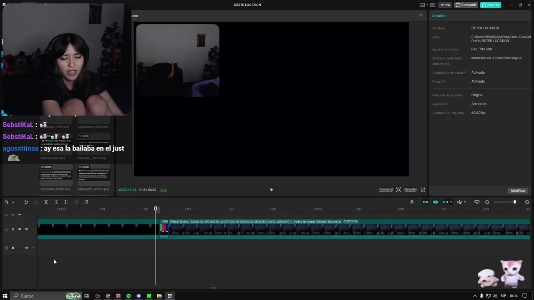Click the Compartir share button
The height and width of the screenshot is (300, 534).
pyautogui.click(x=466, y=5)
